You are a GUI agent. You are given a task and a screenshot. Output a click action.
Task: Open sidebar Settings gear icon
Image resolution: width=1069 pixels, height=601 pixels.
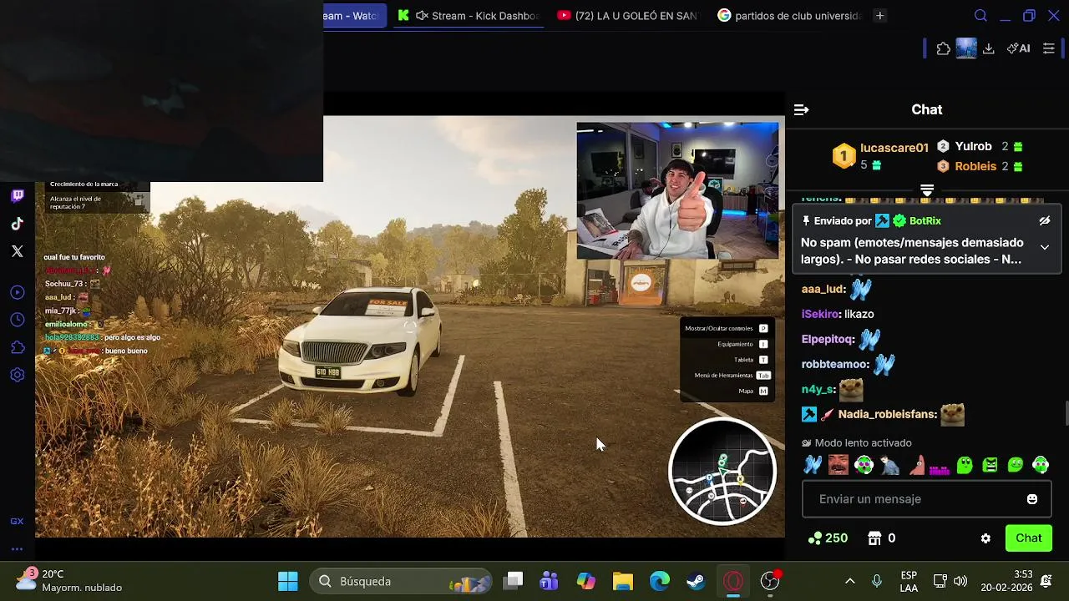18,375
